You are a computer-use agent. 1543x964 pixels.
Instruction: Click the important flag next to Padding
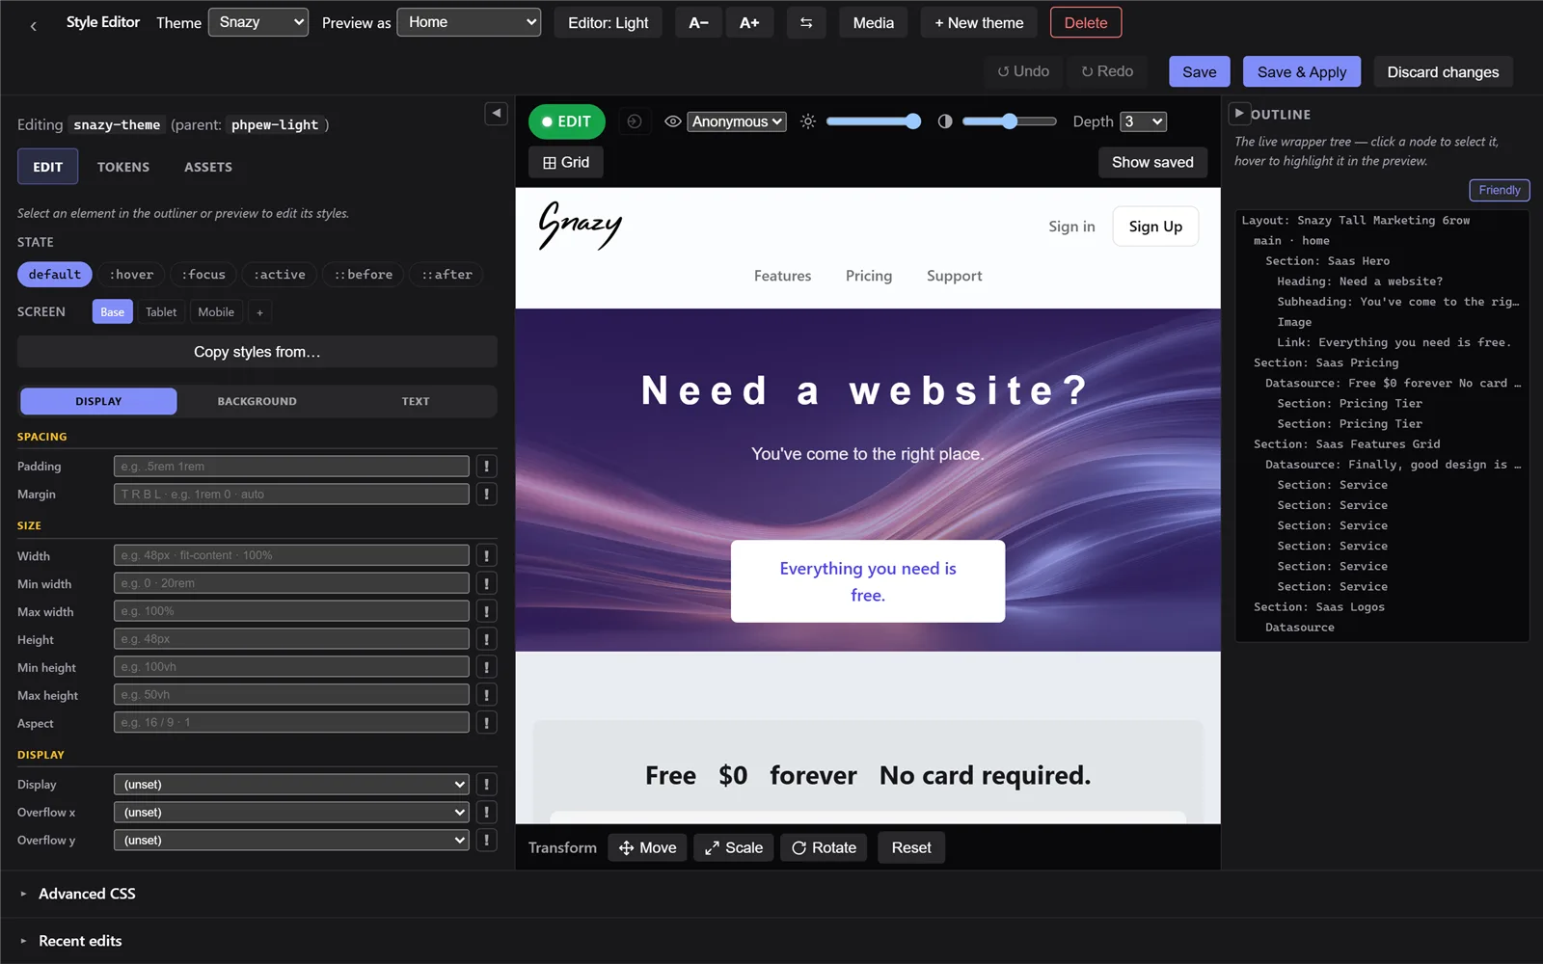pos(487,467)
